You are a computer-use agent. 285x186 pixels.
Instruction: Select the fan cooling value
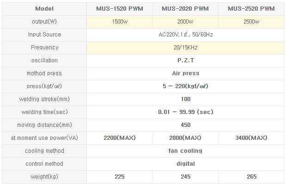(185, 151)
